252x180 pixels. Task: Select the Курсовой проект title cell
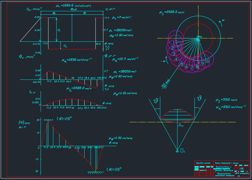point(204,163)
